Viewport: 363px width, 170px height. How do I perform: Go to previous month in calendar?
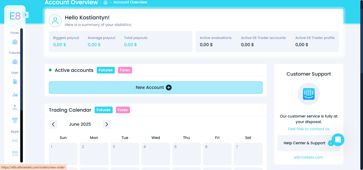click(x=53, y=124)
